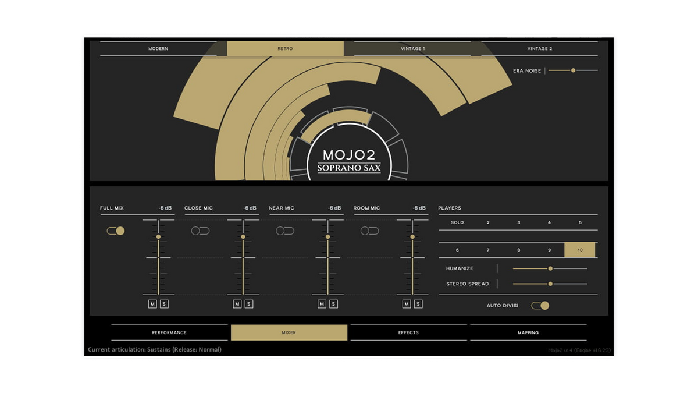
Task: Select the Retro era tab
Action: tap(285, 49)
